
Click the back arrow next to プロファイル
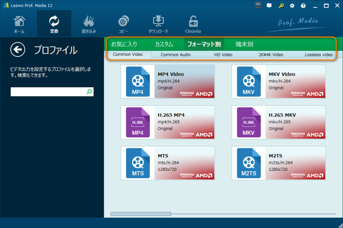click(17, 50)
